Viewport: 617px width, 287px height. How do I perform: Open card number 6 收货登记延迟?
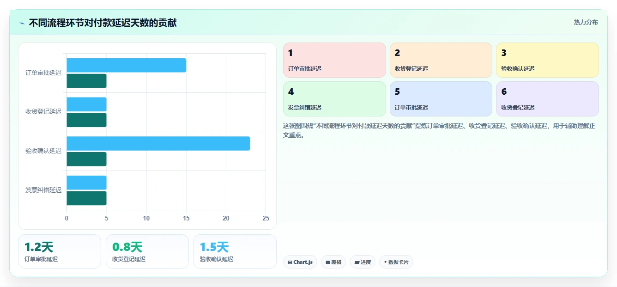[x=547, y=99]
